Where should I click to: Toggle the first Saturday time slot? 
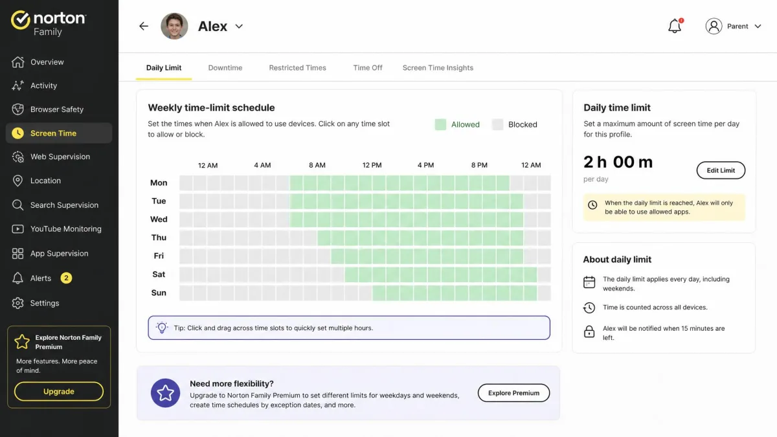pos(186,275)
